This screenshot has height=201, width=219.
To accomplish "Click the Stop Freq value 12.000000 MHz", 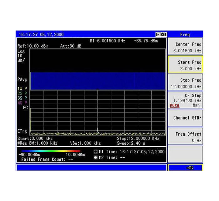I will pos(186,87).
